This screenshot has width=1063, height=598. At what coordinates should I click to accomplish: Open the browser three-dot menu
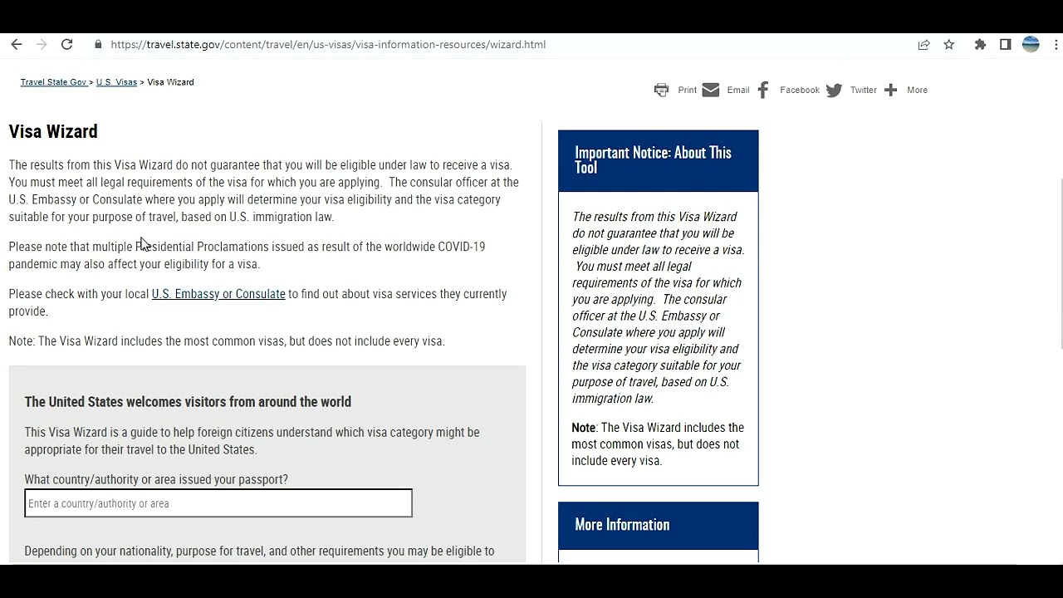click(x=1056, y=45)
